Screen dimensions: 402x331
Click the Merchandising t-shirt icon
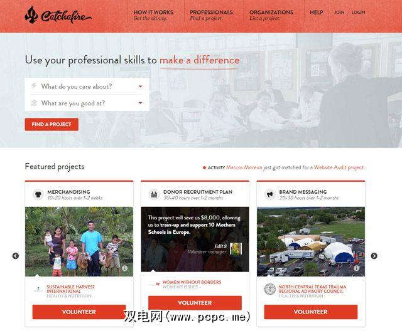click(38, 194)
